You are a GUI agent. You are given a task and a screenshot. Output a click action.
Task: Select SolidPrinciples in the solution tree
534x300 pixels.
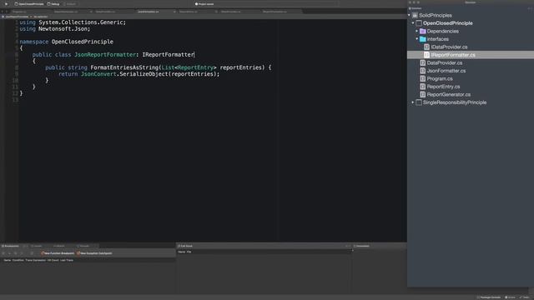[436, 15]
